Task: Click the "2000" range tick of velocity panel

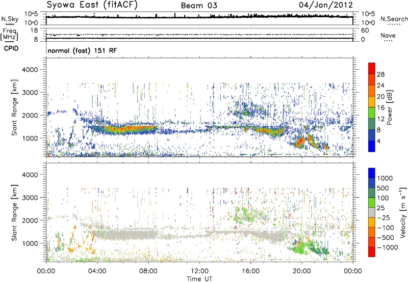Action: [30, 220]
